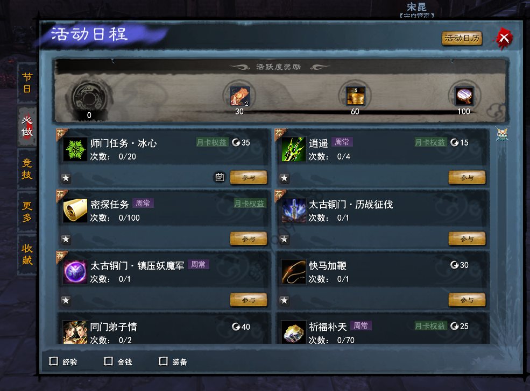The image size is (530, 391).
Task: Open the 竞技 side tab
Action: [x=27, y=169]
